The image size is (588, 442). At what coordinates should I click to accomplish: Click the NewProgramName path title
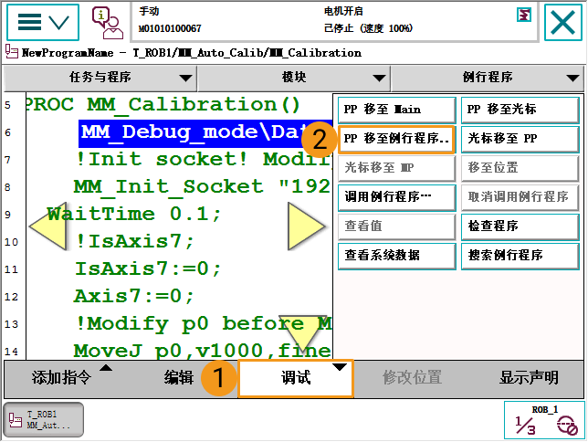(x=191, y=53)
